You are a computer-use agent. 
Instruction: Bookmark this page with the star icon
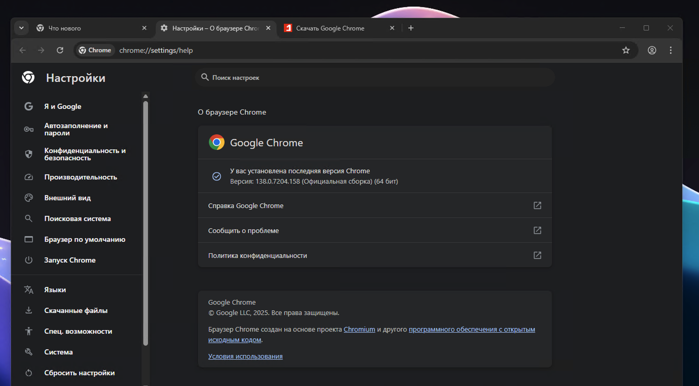626,50
